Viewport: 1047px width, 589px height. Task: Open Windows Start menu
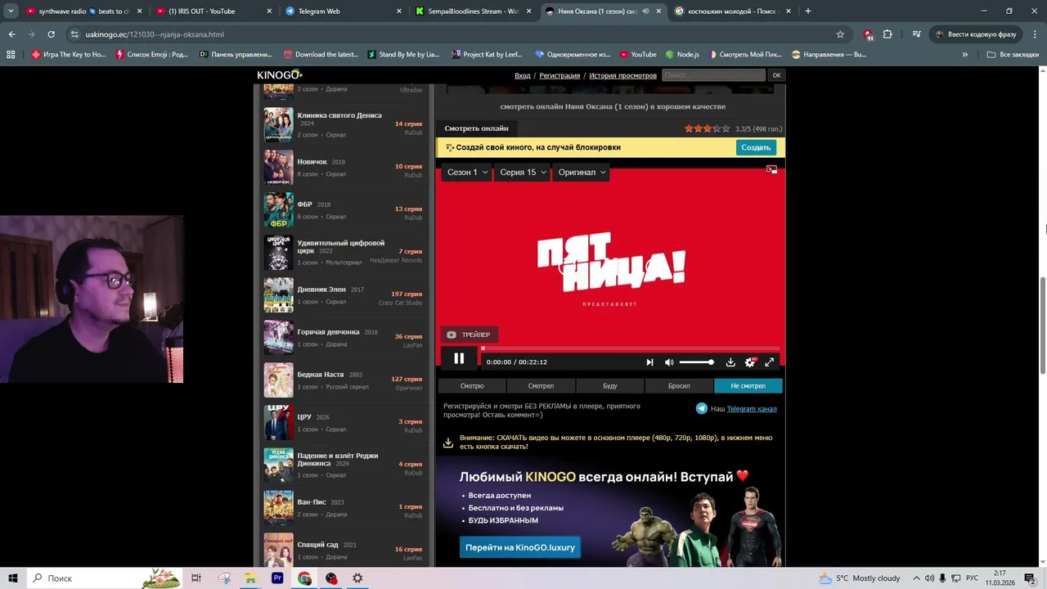(x=13, y=578)
